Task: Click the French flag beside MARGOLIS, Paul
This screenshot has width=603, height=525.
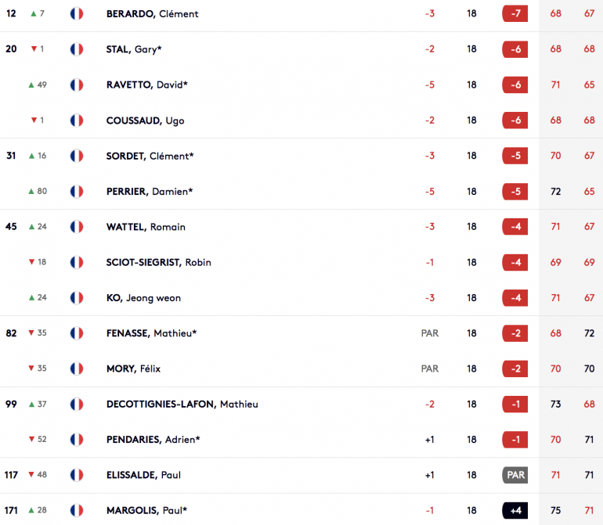Action: coord(77,510)
